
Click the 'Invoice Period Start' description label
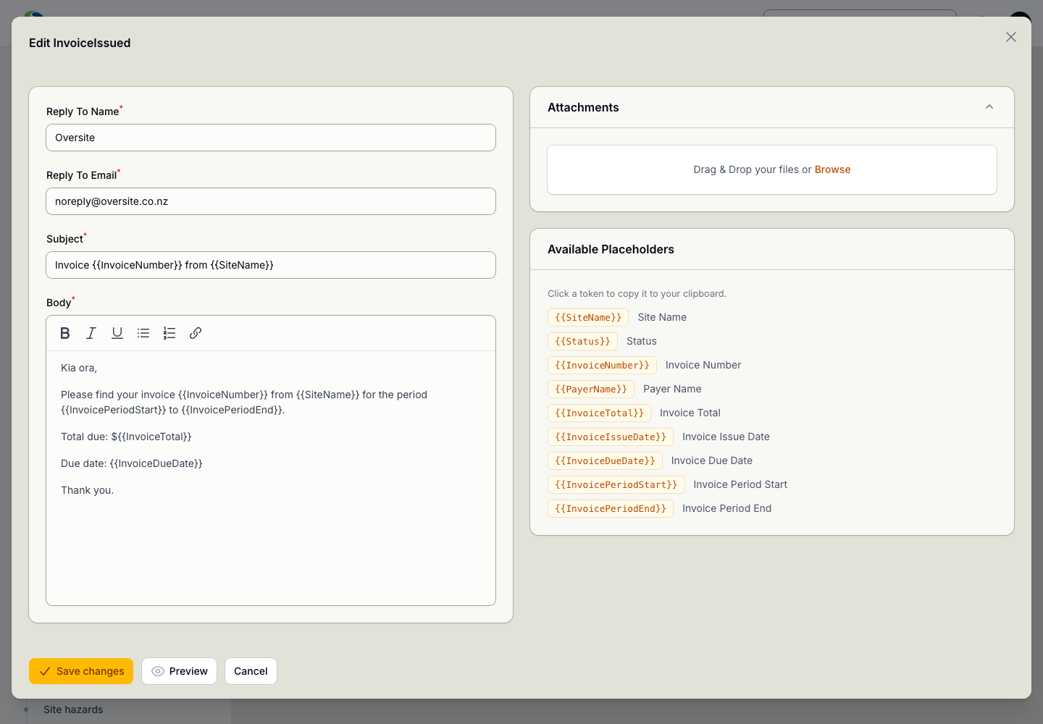[740, 484]
